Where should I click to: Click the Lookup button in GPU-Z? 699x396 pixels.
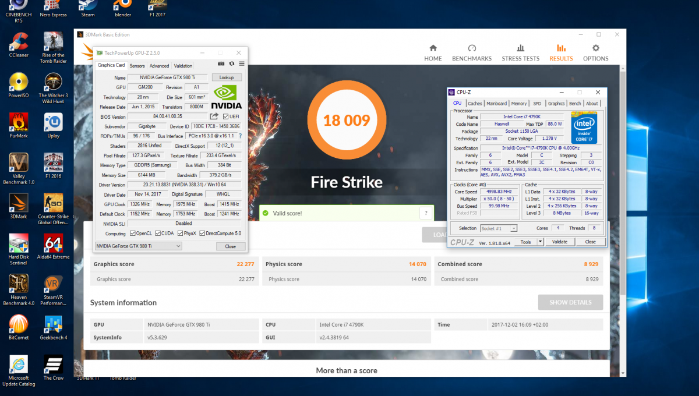227,77
